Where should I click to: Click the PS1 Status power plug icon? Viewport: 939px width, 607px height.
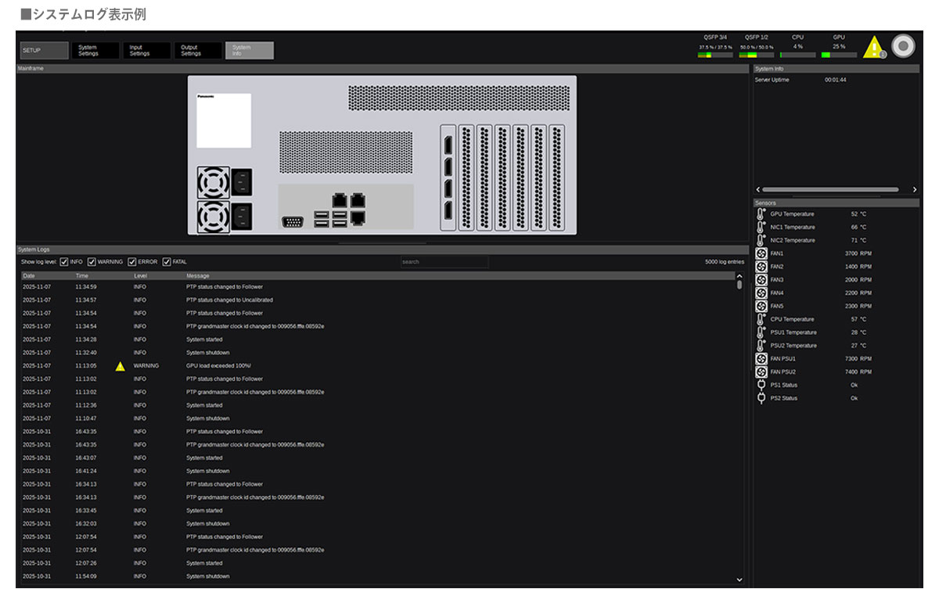pos(761,385)
